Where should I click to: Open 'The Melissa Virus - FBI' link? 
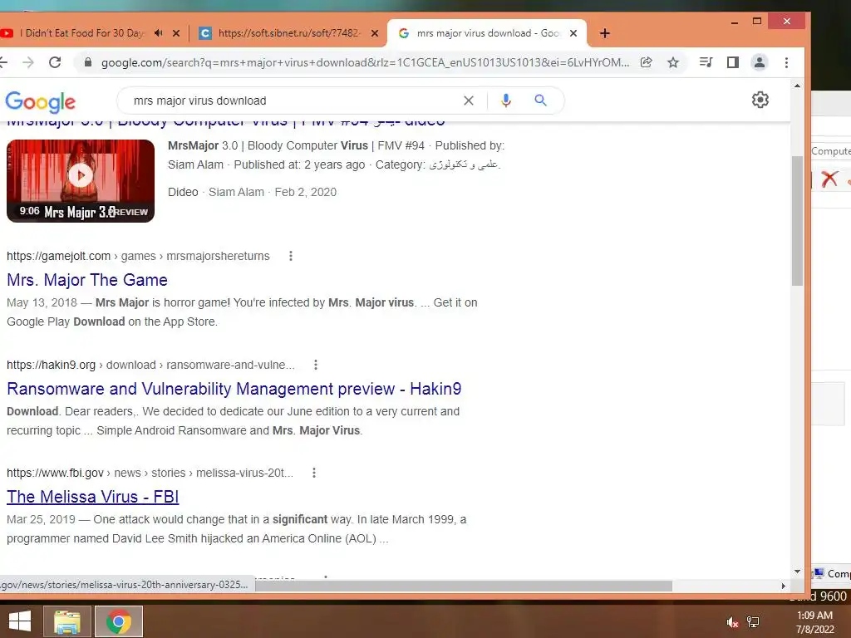pos(93,497)
